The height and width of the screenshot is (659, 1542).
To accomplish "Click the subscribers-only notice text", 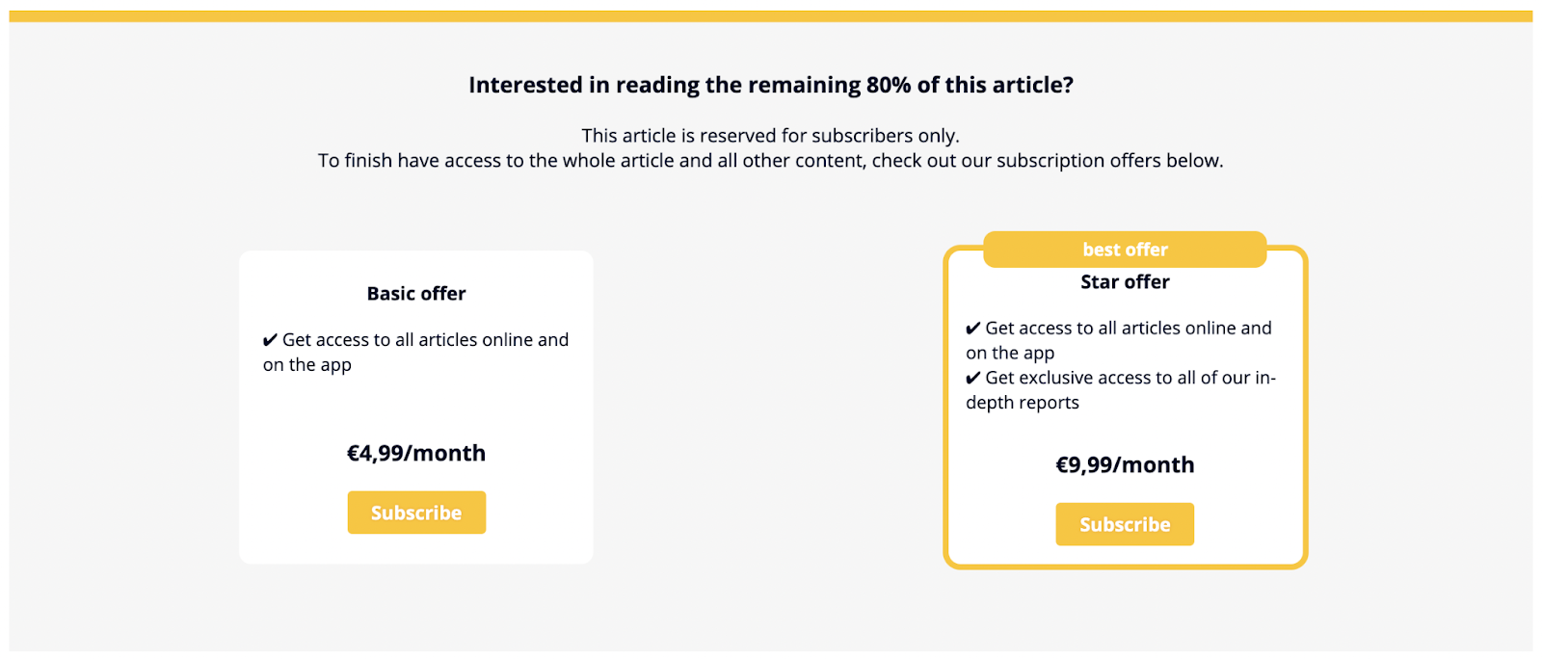I will [x=771, y=135].
